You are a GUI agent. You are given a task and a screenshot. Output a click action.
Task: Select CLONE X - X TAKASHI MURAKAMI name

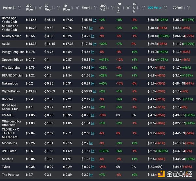point(10,133)
